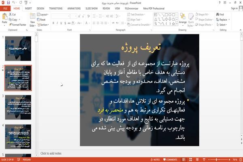This screenshot has height=162, width=243.
Task: Start Slide Show from status bar
Action: coord(204,160)
